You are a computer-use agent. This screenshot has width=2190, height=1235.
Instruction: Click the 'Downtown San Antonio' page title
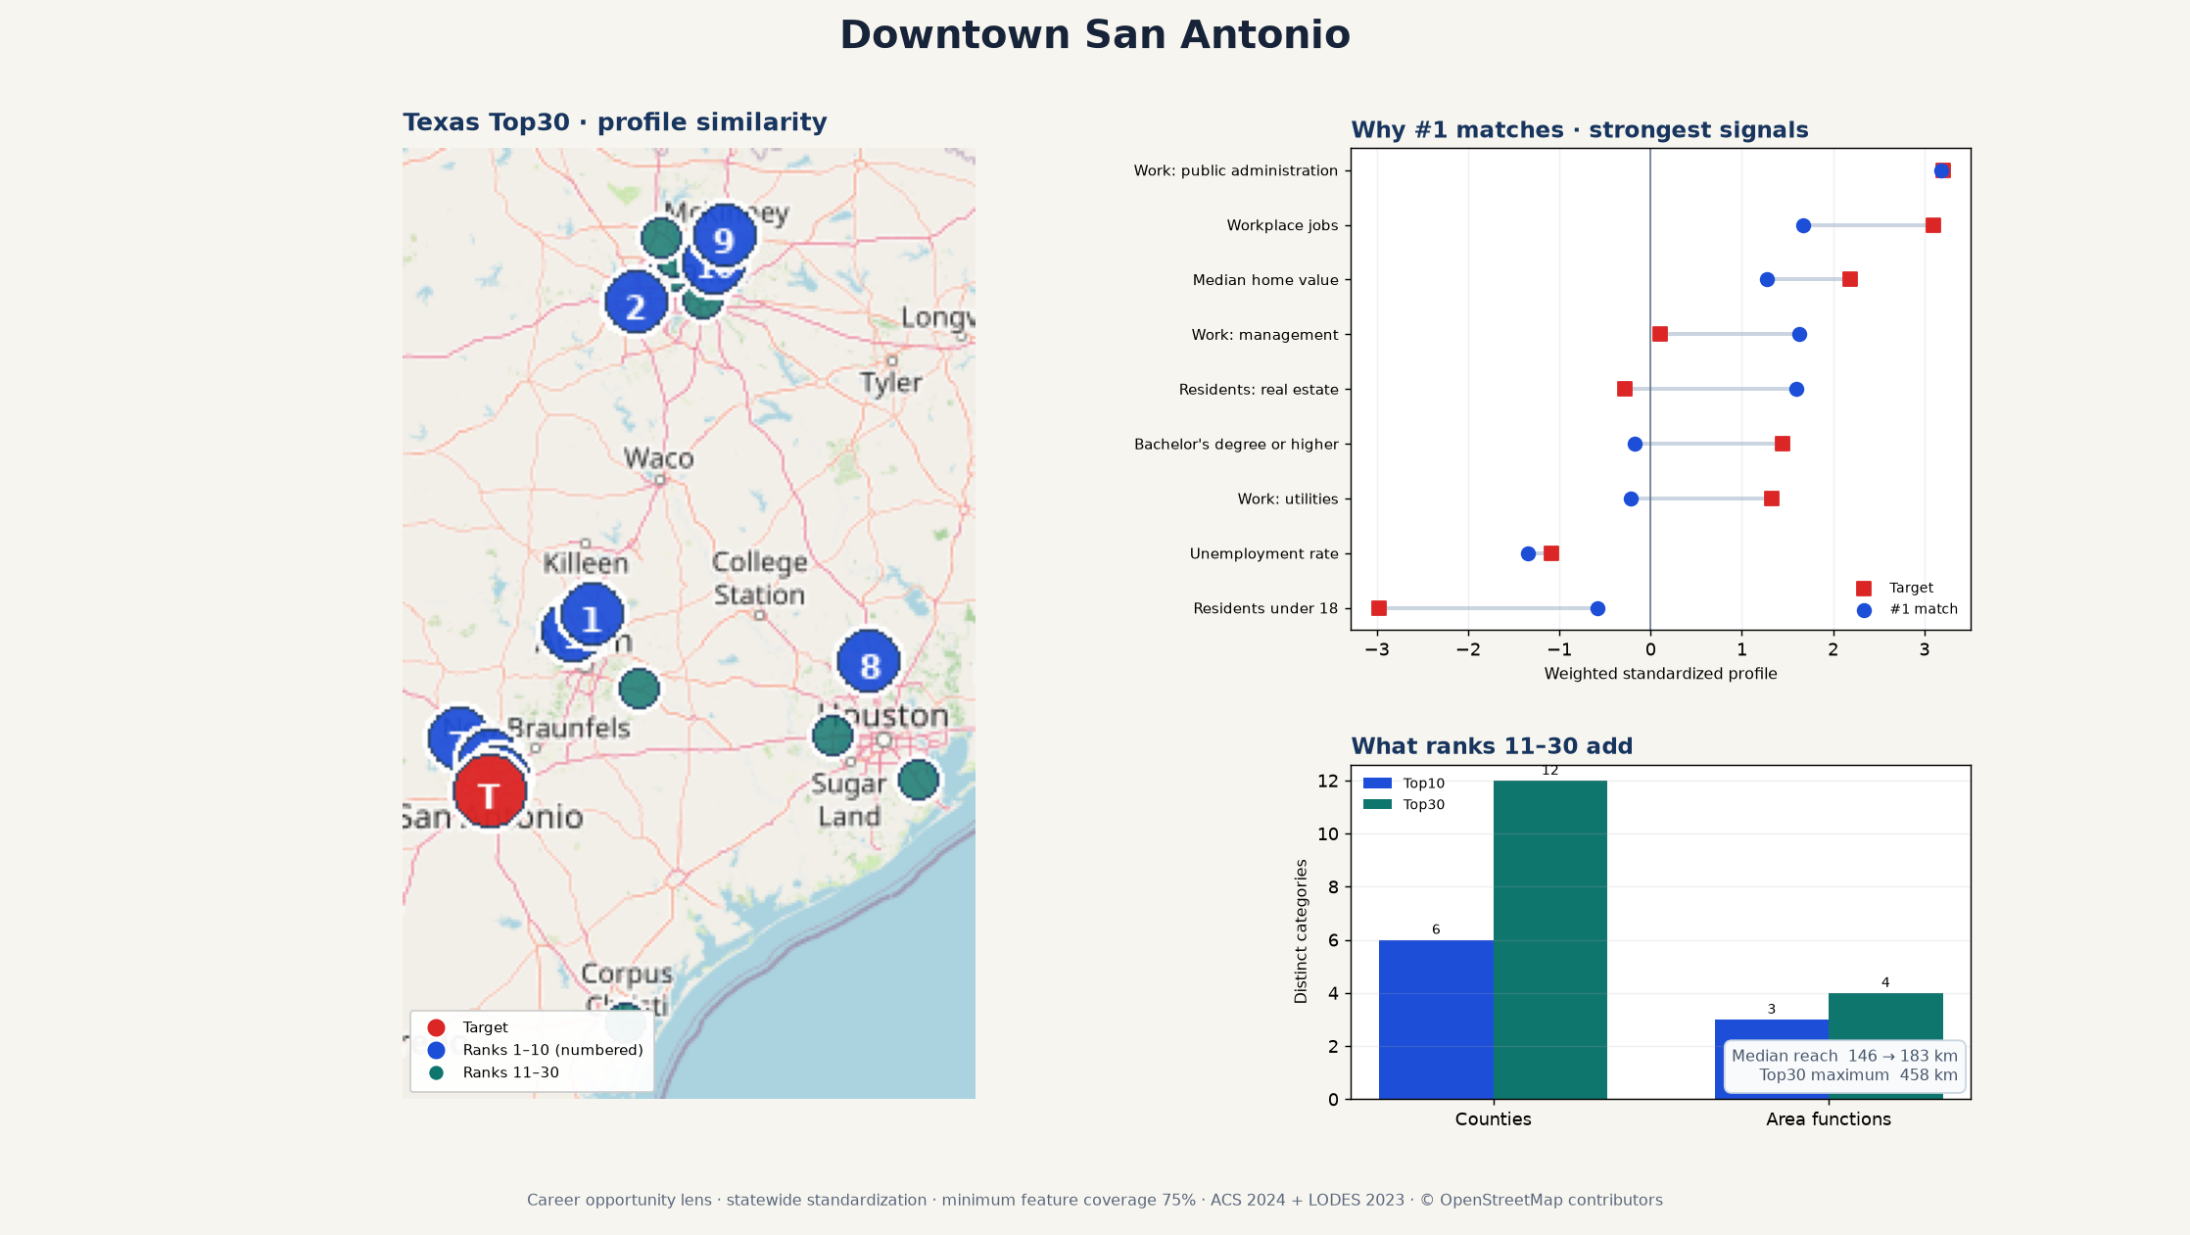[1095, 35]
